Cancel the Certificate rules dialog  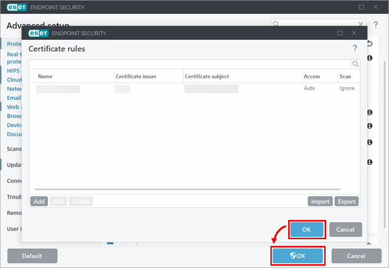(x=345, y=230)
